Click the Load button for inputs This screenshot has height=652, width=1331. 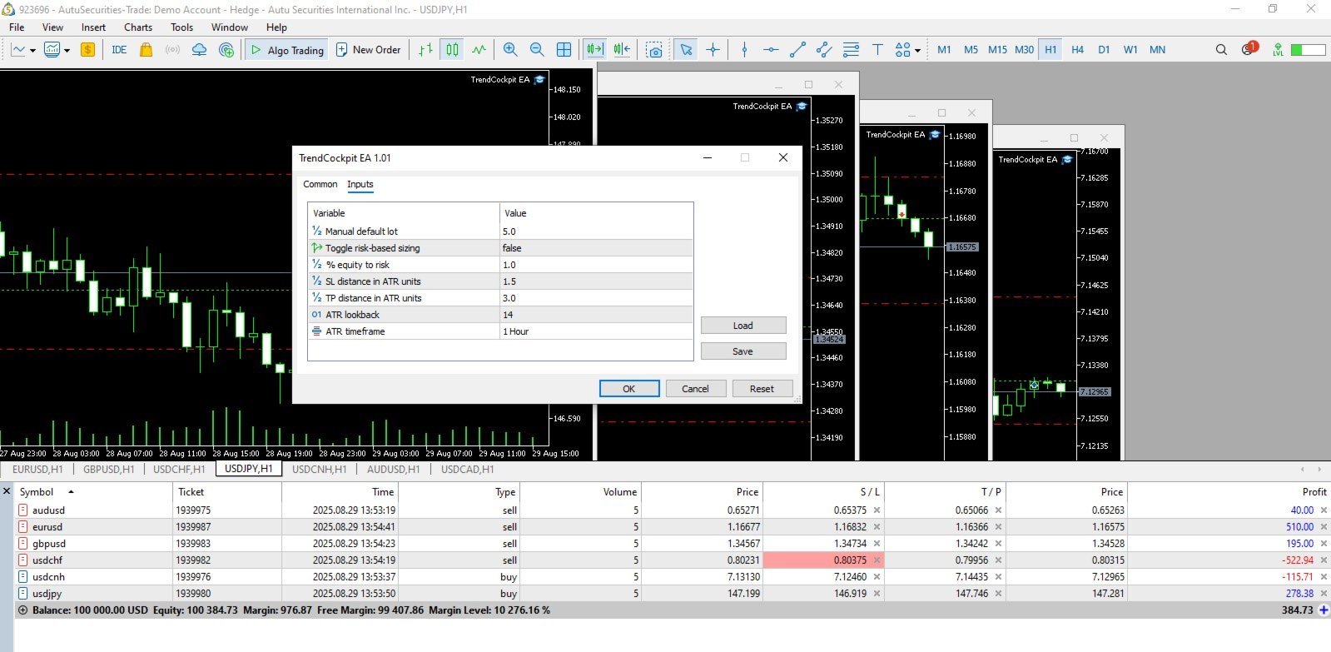coord(743,326)
